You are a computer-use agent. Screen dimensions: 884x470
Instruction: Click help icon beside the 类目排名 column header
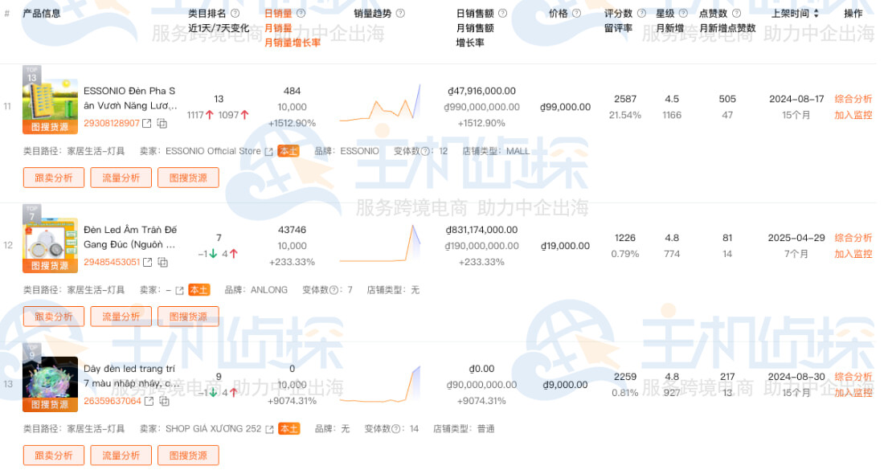233,12
